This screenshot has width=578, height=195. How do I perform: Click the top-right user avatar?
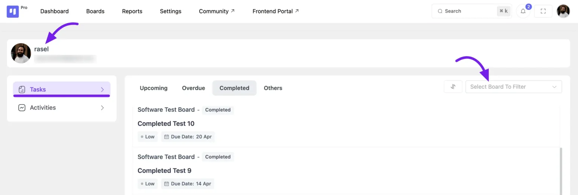[x=563, y=11]
